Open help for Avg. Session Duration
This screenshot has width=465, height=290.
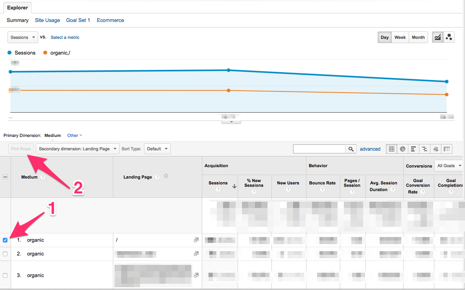click(393, 190)
